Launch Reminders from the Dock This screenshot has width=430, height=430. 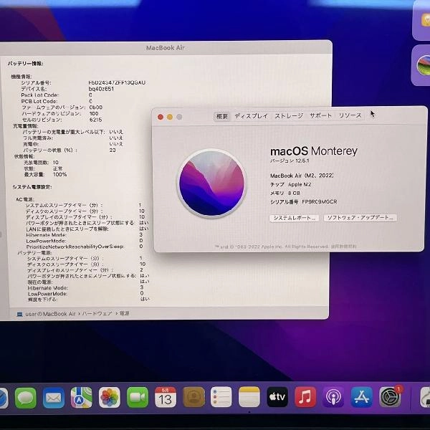click(x=221, y=397)
